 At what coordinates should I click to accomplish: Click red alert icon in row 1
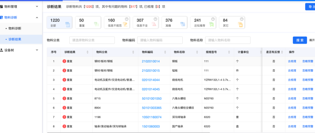click(x=64, y=61)
